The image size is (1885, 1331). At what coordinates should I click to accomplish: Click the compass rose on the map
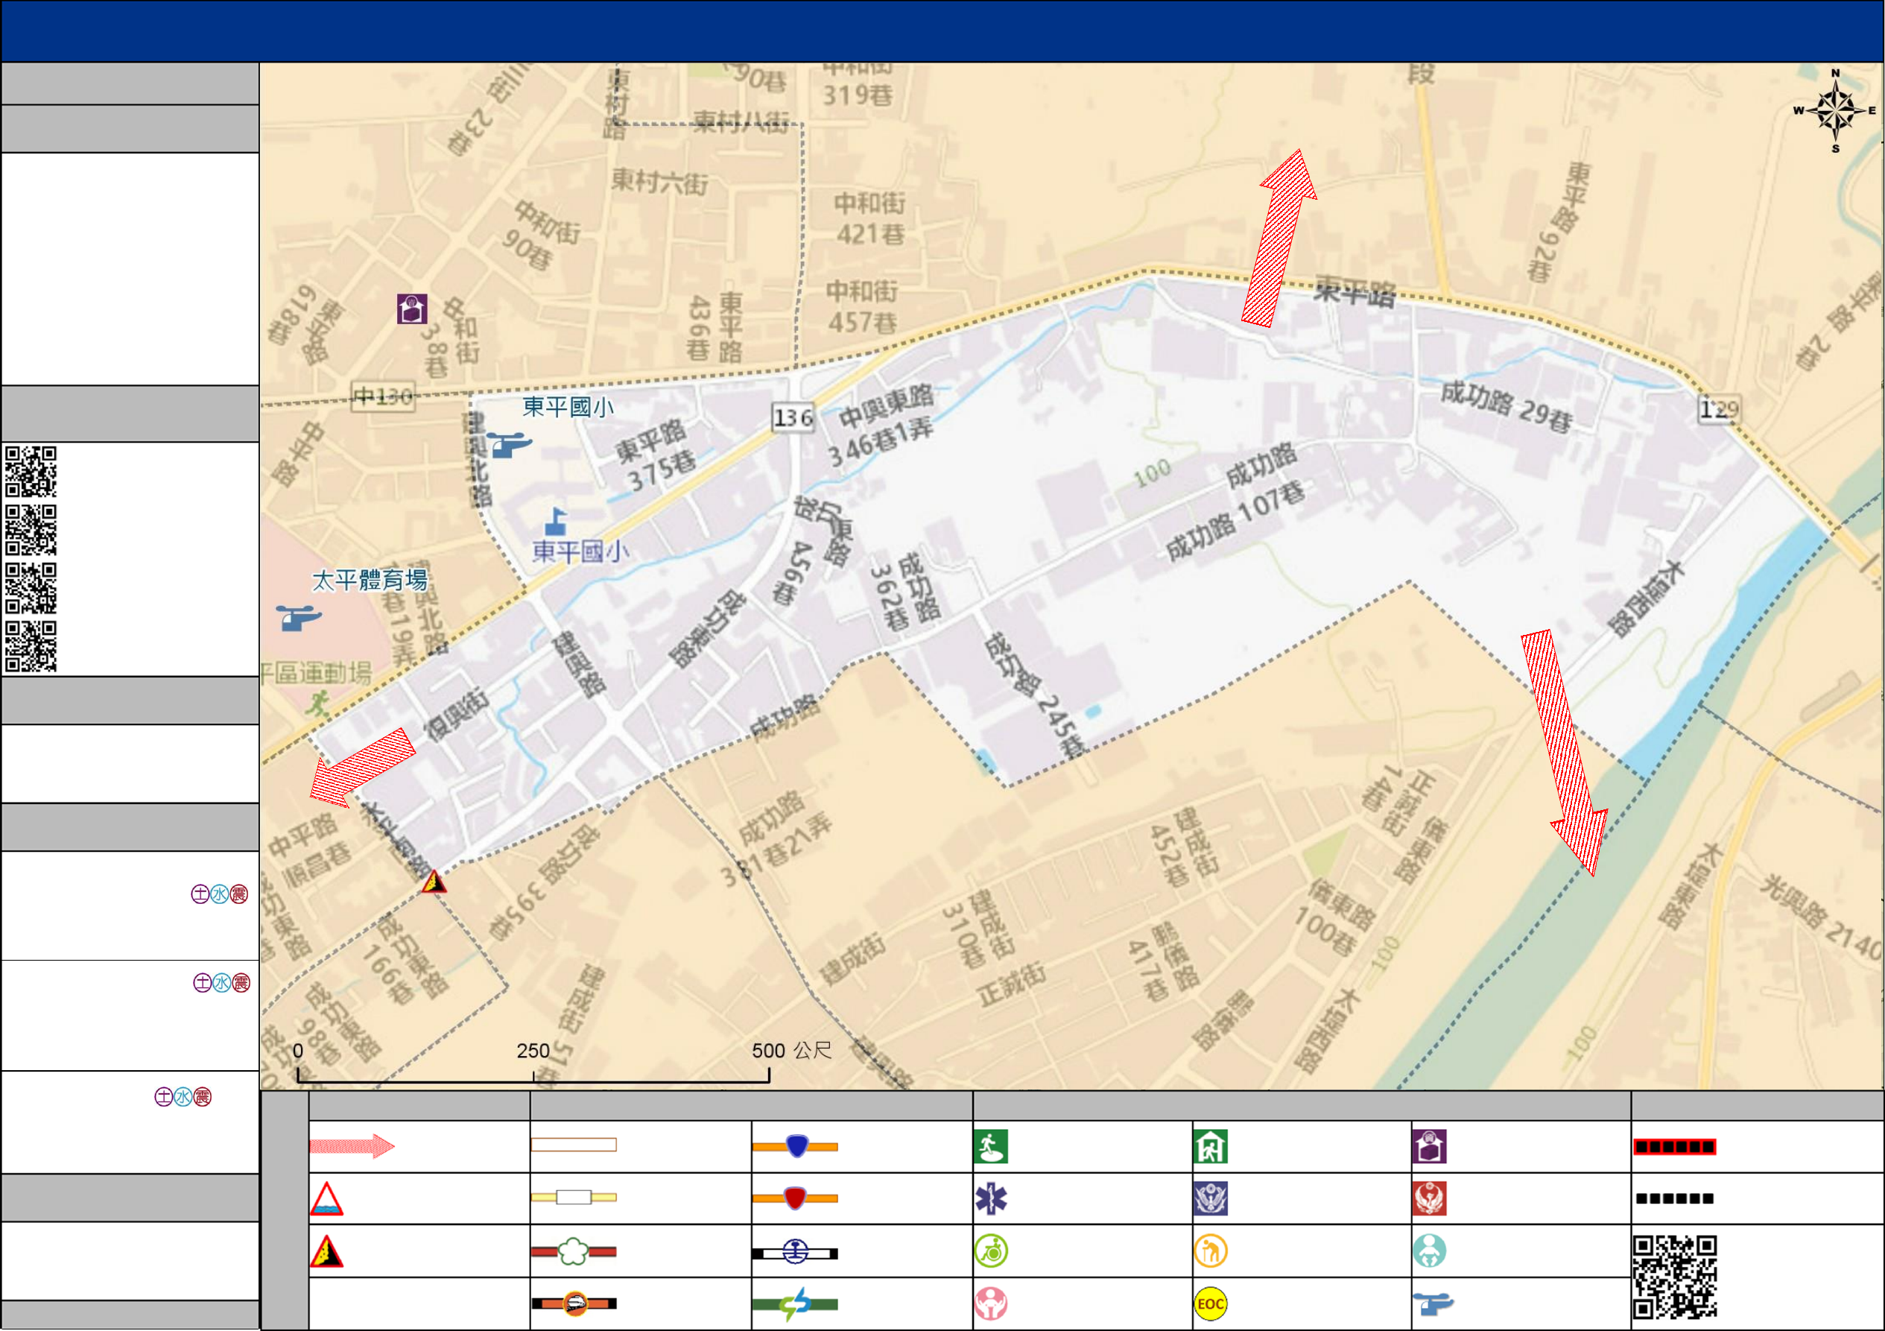(x=1836, y=111)
